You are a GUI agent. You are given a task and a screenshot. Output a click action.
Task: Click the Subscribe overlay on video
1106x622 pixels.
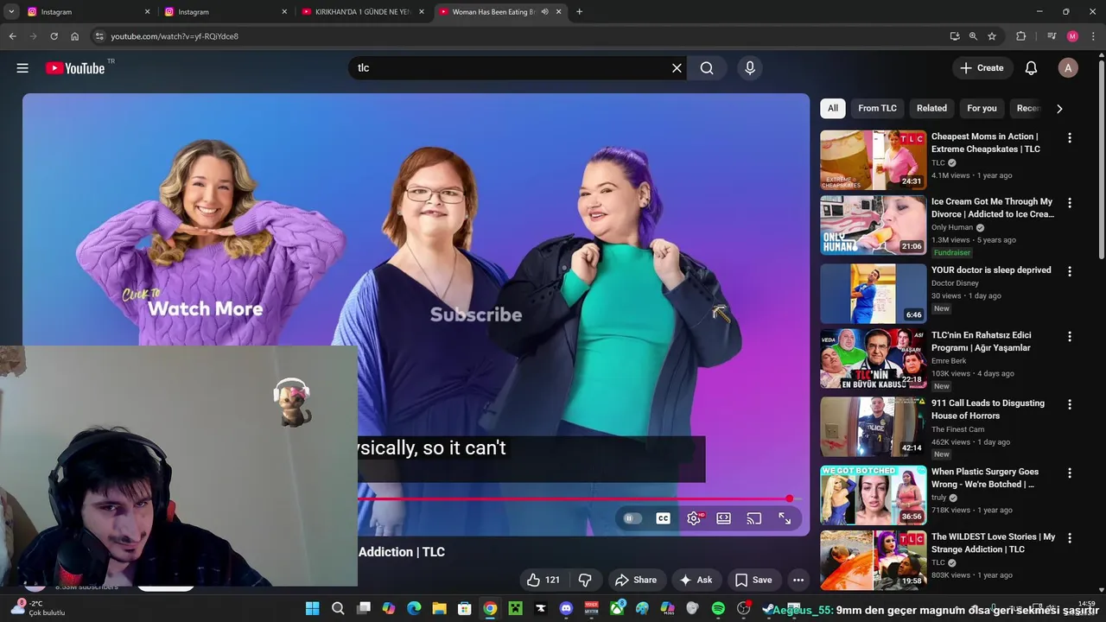(x=476, y=314)
